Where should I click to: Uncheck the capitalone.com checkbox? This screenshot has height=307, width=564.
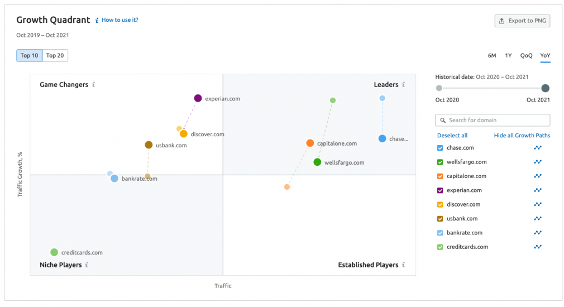[440, 176]
